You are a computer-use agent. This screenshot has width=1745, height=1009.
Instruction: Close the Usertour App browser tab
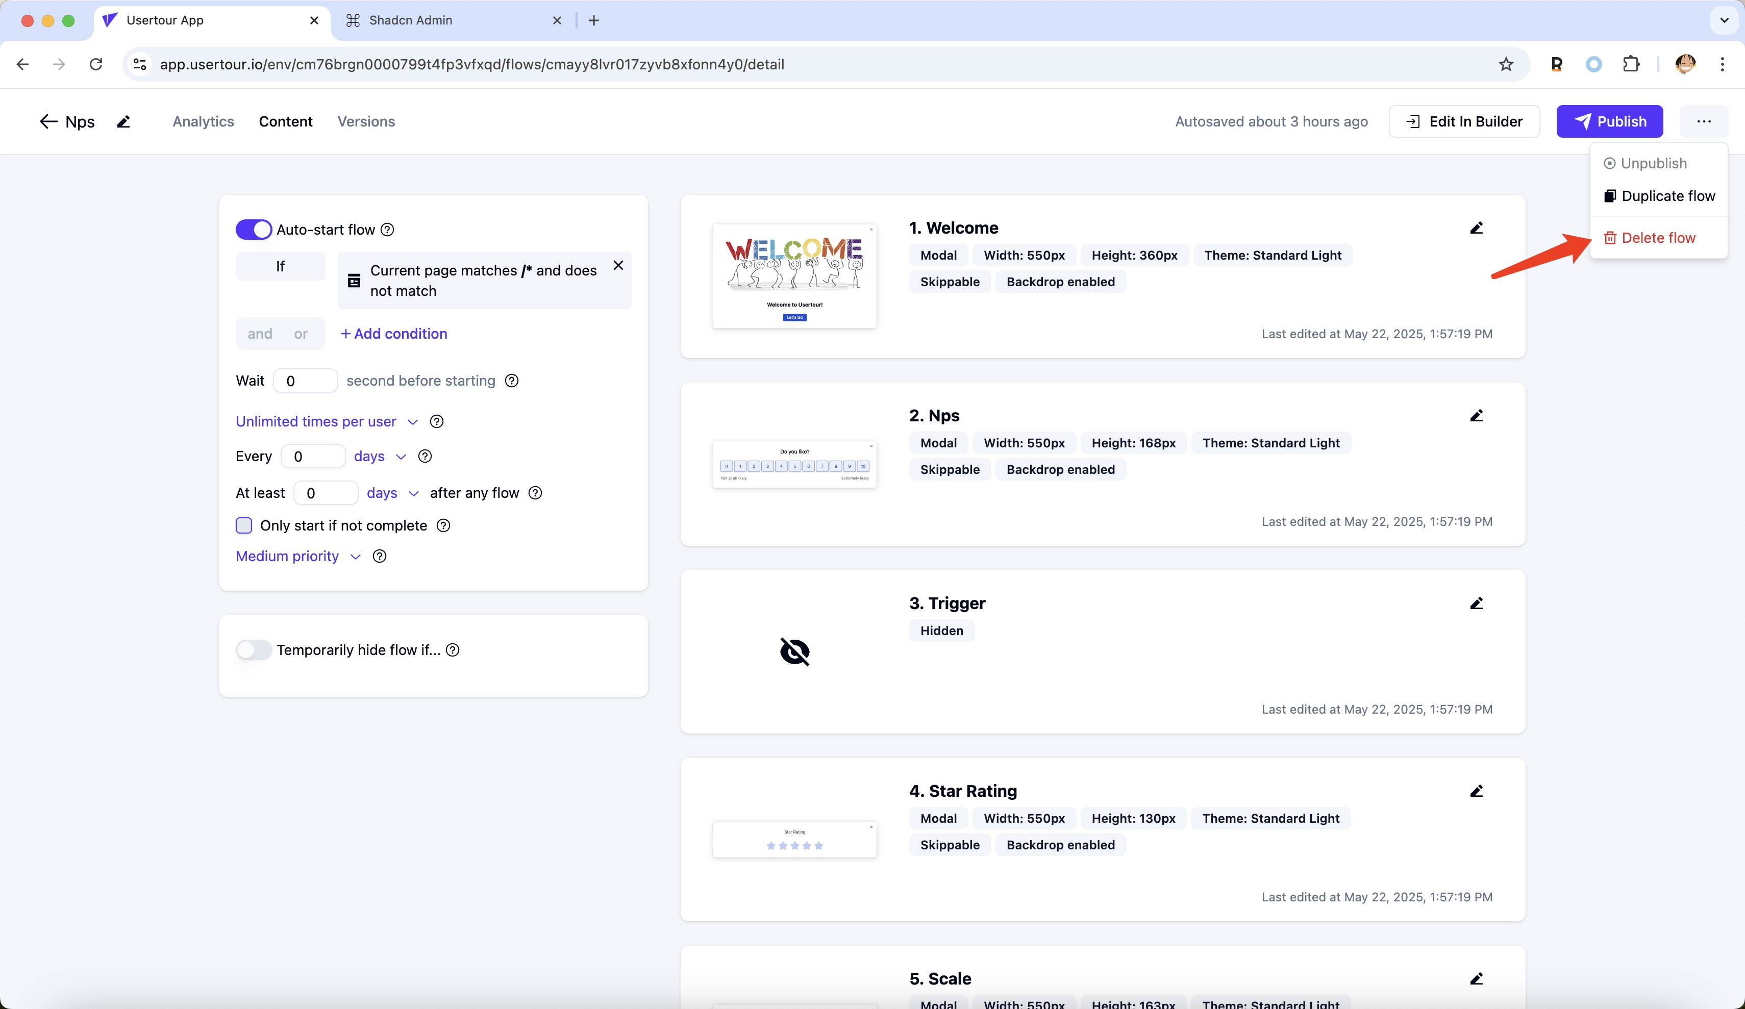tap(314, 20)
